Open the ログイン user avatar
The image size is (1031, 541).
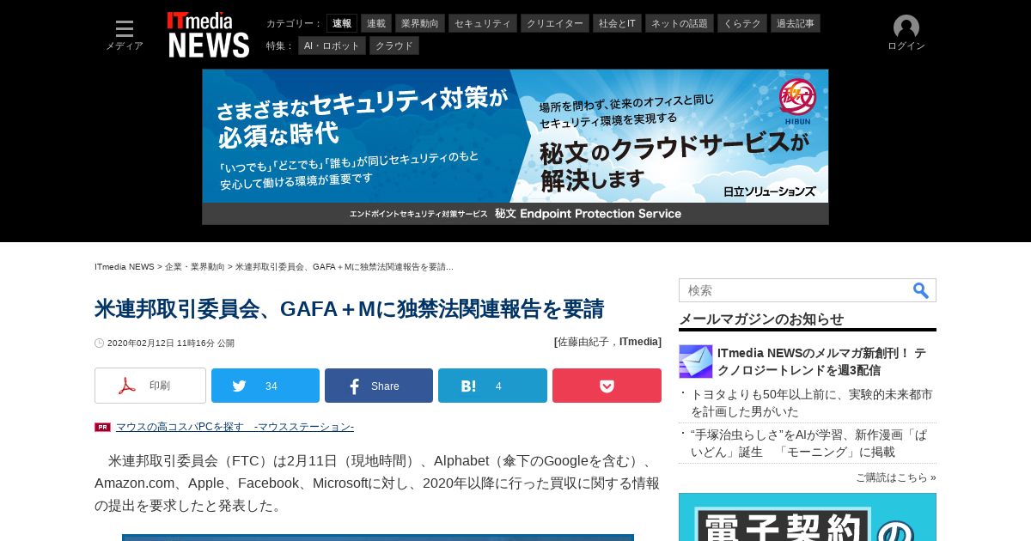[x=906, y=33]
